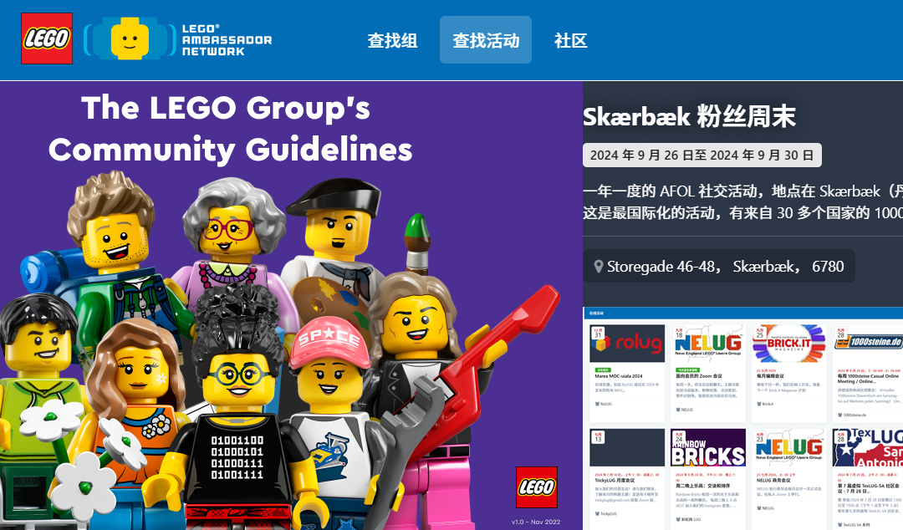Open the Rainbow Bricks event card

708,478
